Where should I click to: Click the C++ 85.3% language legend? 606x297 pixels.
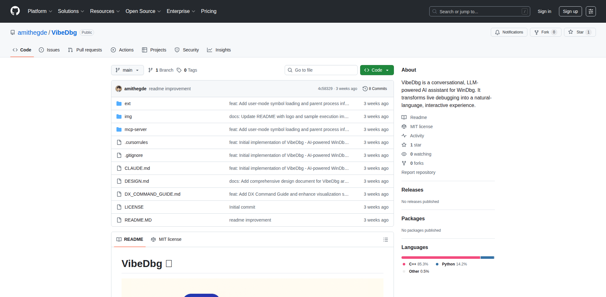pyautogui.click(x=416, y=264)
